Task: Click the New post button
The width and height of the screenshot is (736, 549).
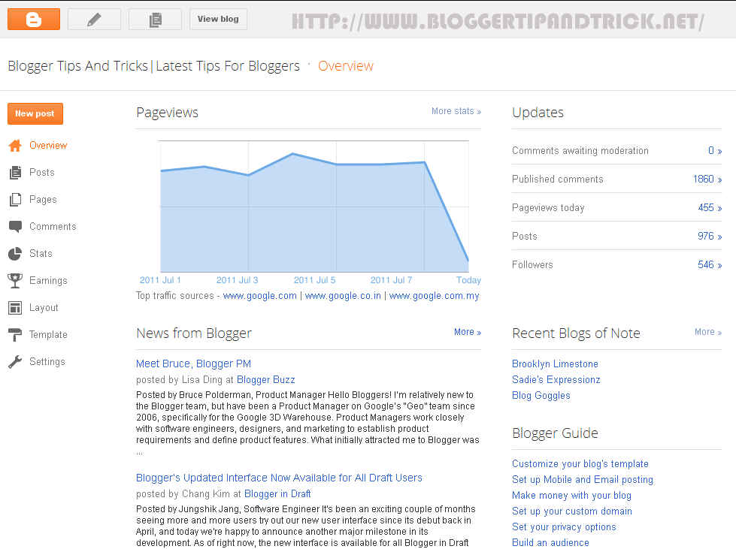Action: pos(35,113)
